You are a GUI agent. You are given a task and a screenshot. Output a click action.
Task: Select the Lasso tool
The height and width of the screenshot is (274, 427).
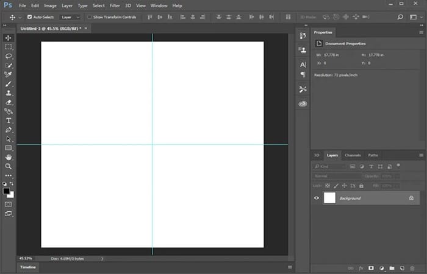(9, 56)
